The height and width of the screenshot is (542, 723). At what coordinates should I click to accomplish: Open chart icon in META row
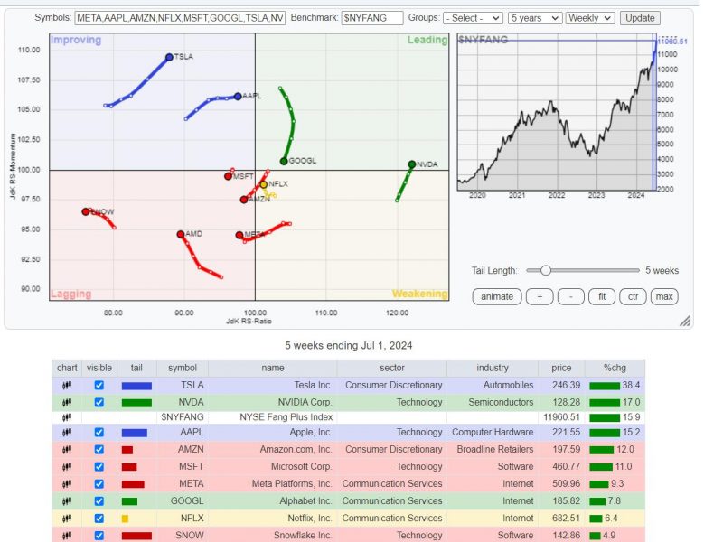click(x=67, y=484)
